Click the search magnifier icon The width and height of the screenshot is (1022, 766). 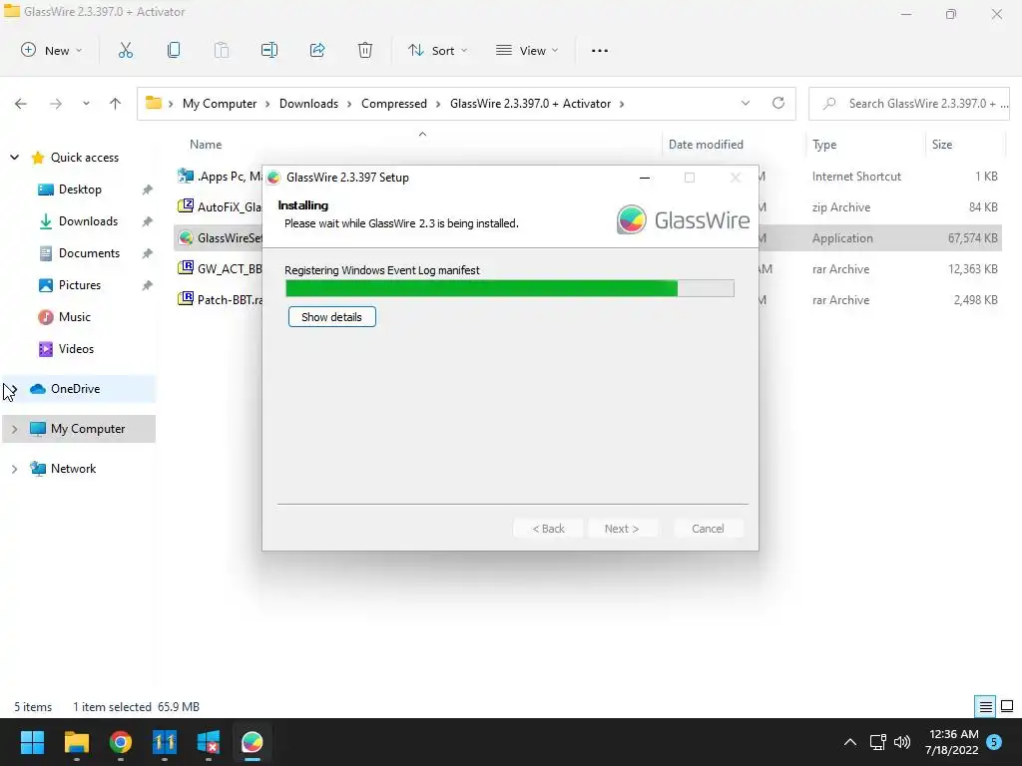829,104
